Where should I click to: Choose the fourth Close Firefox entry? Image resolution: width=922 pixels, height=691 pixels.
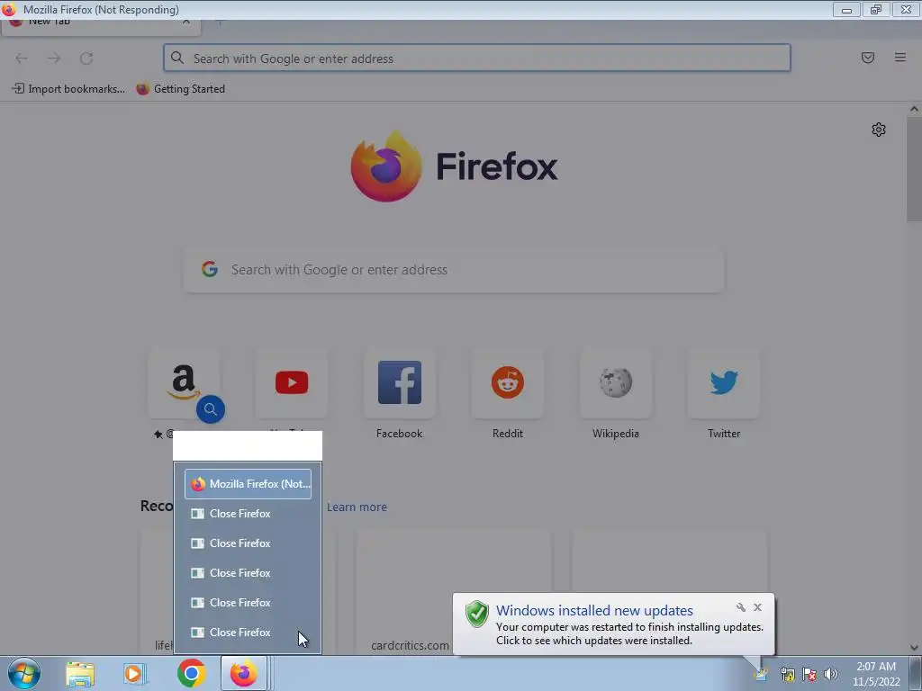click(249, 603)
